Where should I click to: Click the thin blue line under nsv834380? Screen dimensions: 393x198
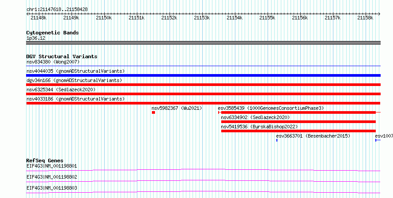click(x=204, y=66)
